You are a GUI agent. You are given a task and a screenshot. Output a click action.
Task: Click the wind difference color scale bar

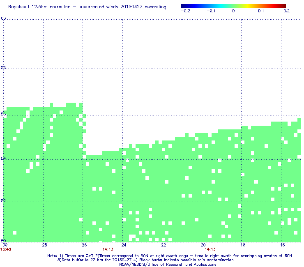233,6
